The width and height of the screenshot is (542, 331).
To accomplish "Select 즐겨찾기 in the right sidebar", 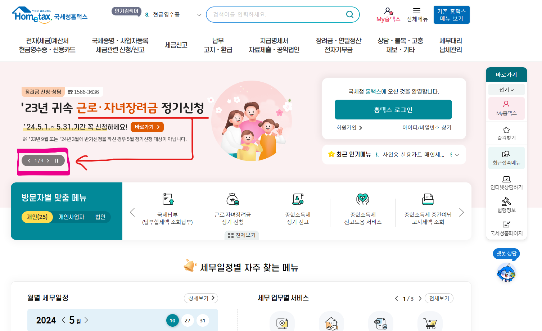I will click(x=506, y=133).
